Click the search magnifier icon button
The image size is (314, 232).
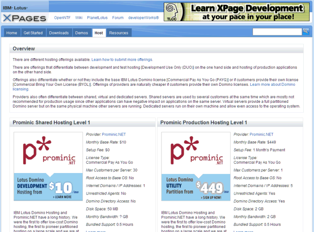point(305,32)
